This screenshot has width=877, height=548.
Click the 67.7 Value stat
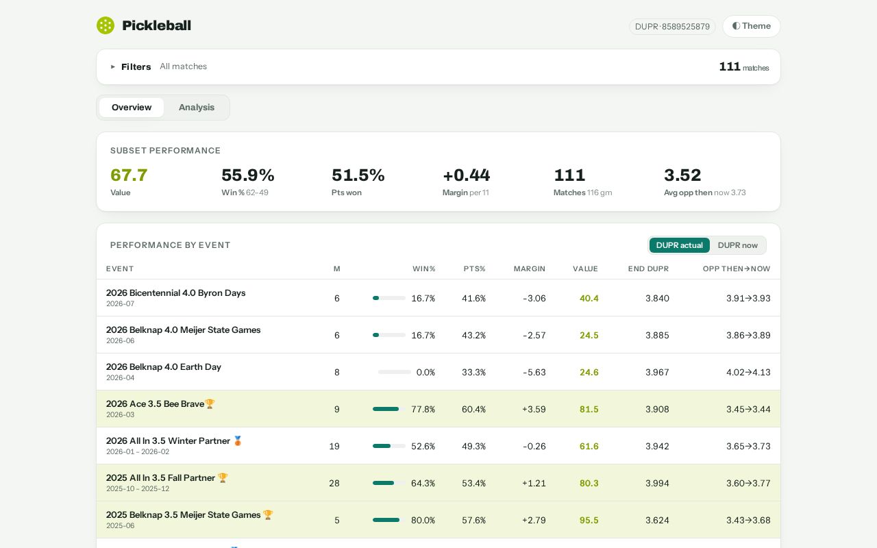[129, 182]
